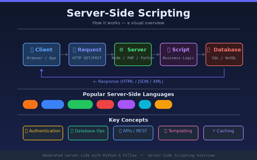Pick the purple language pill

point(126,105)
